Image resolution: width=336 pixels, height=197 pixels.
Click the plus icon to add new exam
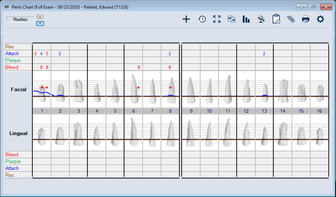(x=186, y=19)
